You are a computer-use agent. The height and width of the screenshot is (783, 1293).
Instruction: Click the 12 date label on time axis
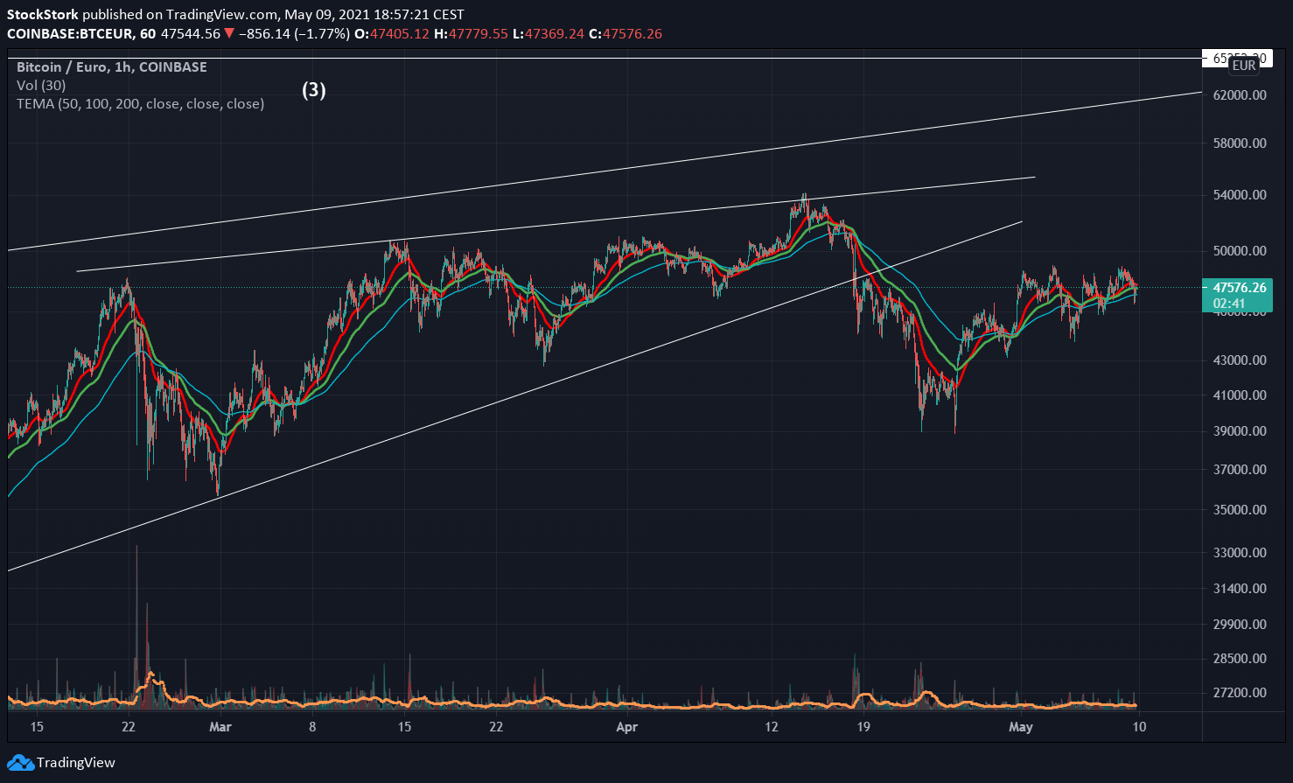772,727
